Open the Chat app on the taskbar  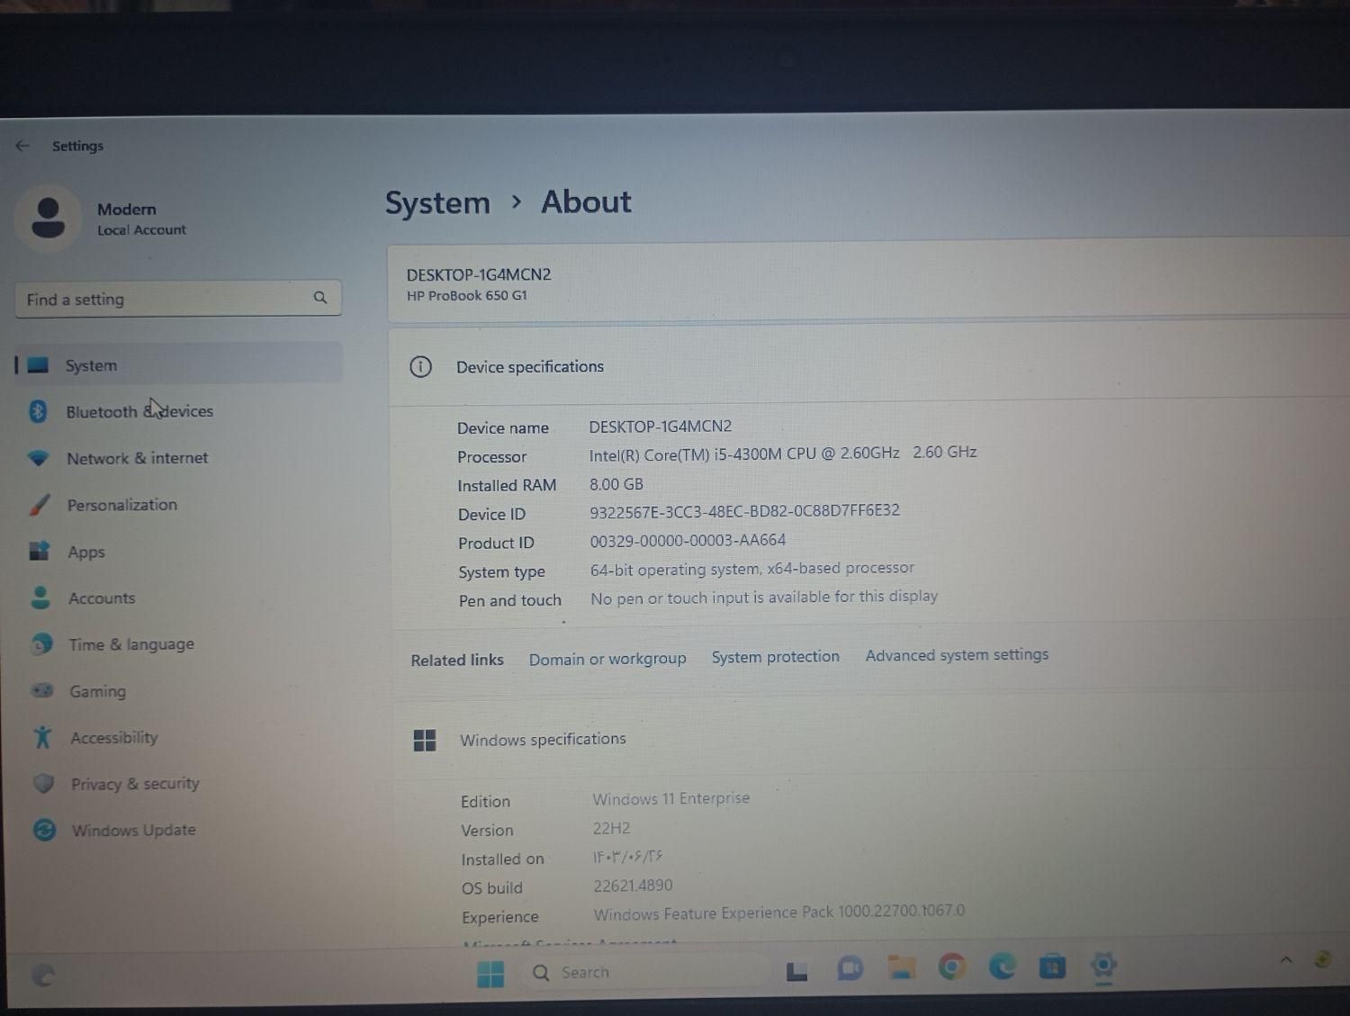point(850,969)
